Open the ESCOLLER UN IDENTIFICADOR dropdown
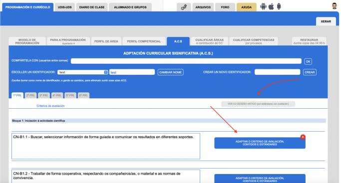 [x=83, y=72]
